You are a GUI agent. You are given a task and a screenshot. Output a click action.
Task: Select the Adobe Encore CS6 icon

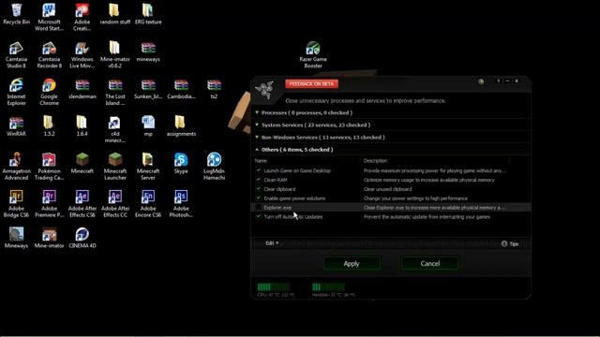pyautogui.click(x=148, y=204)
